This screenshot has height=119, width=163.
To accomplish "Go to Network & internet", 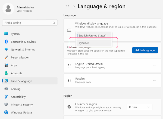I will [x=30, y=50].
